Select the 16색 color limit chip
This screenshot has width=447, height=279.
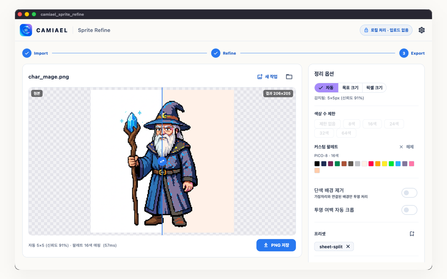pyautogui.click(x=372, y=124)
